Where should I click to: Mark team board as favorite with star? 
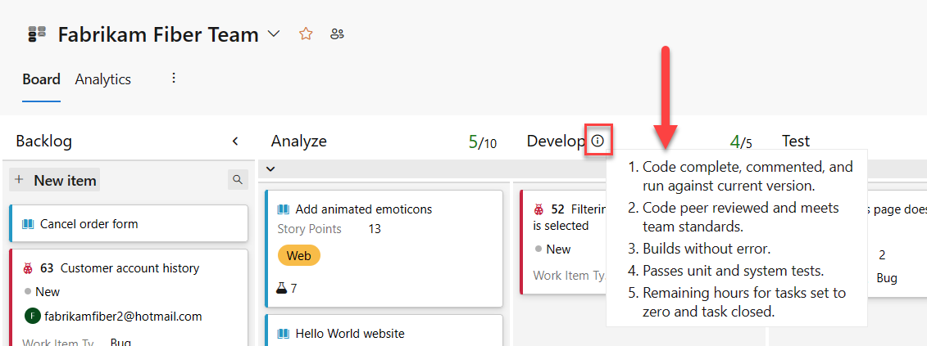pyautogui.click(x=306, y=34)
